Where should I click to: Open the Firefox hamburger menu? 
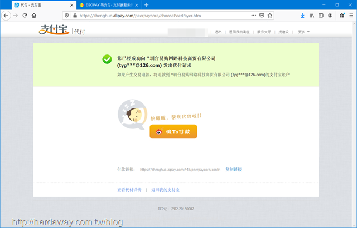[x=351, y=16]
